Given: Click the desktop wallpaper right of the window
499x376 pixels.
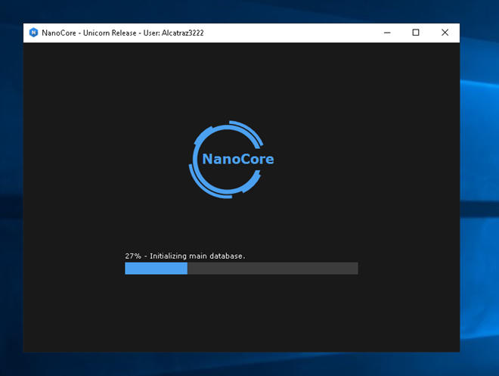Looking at the screenshot, I should [x=479, y=189].
